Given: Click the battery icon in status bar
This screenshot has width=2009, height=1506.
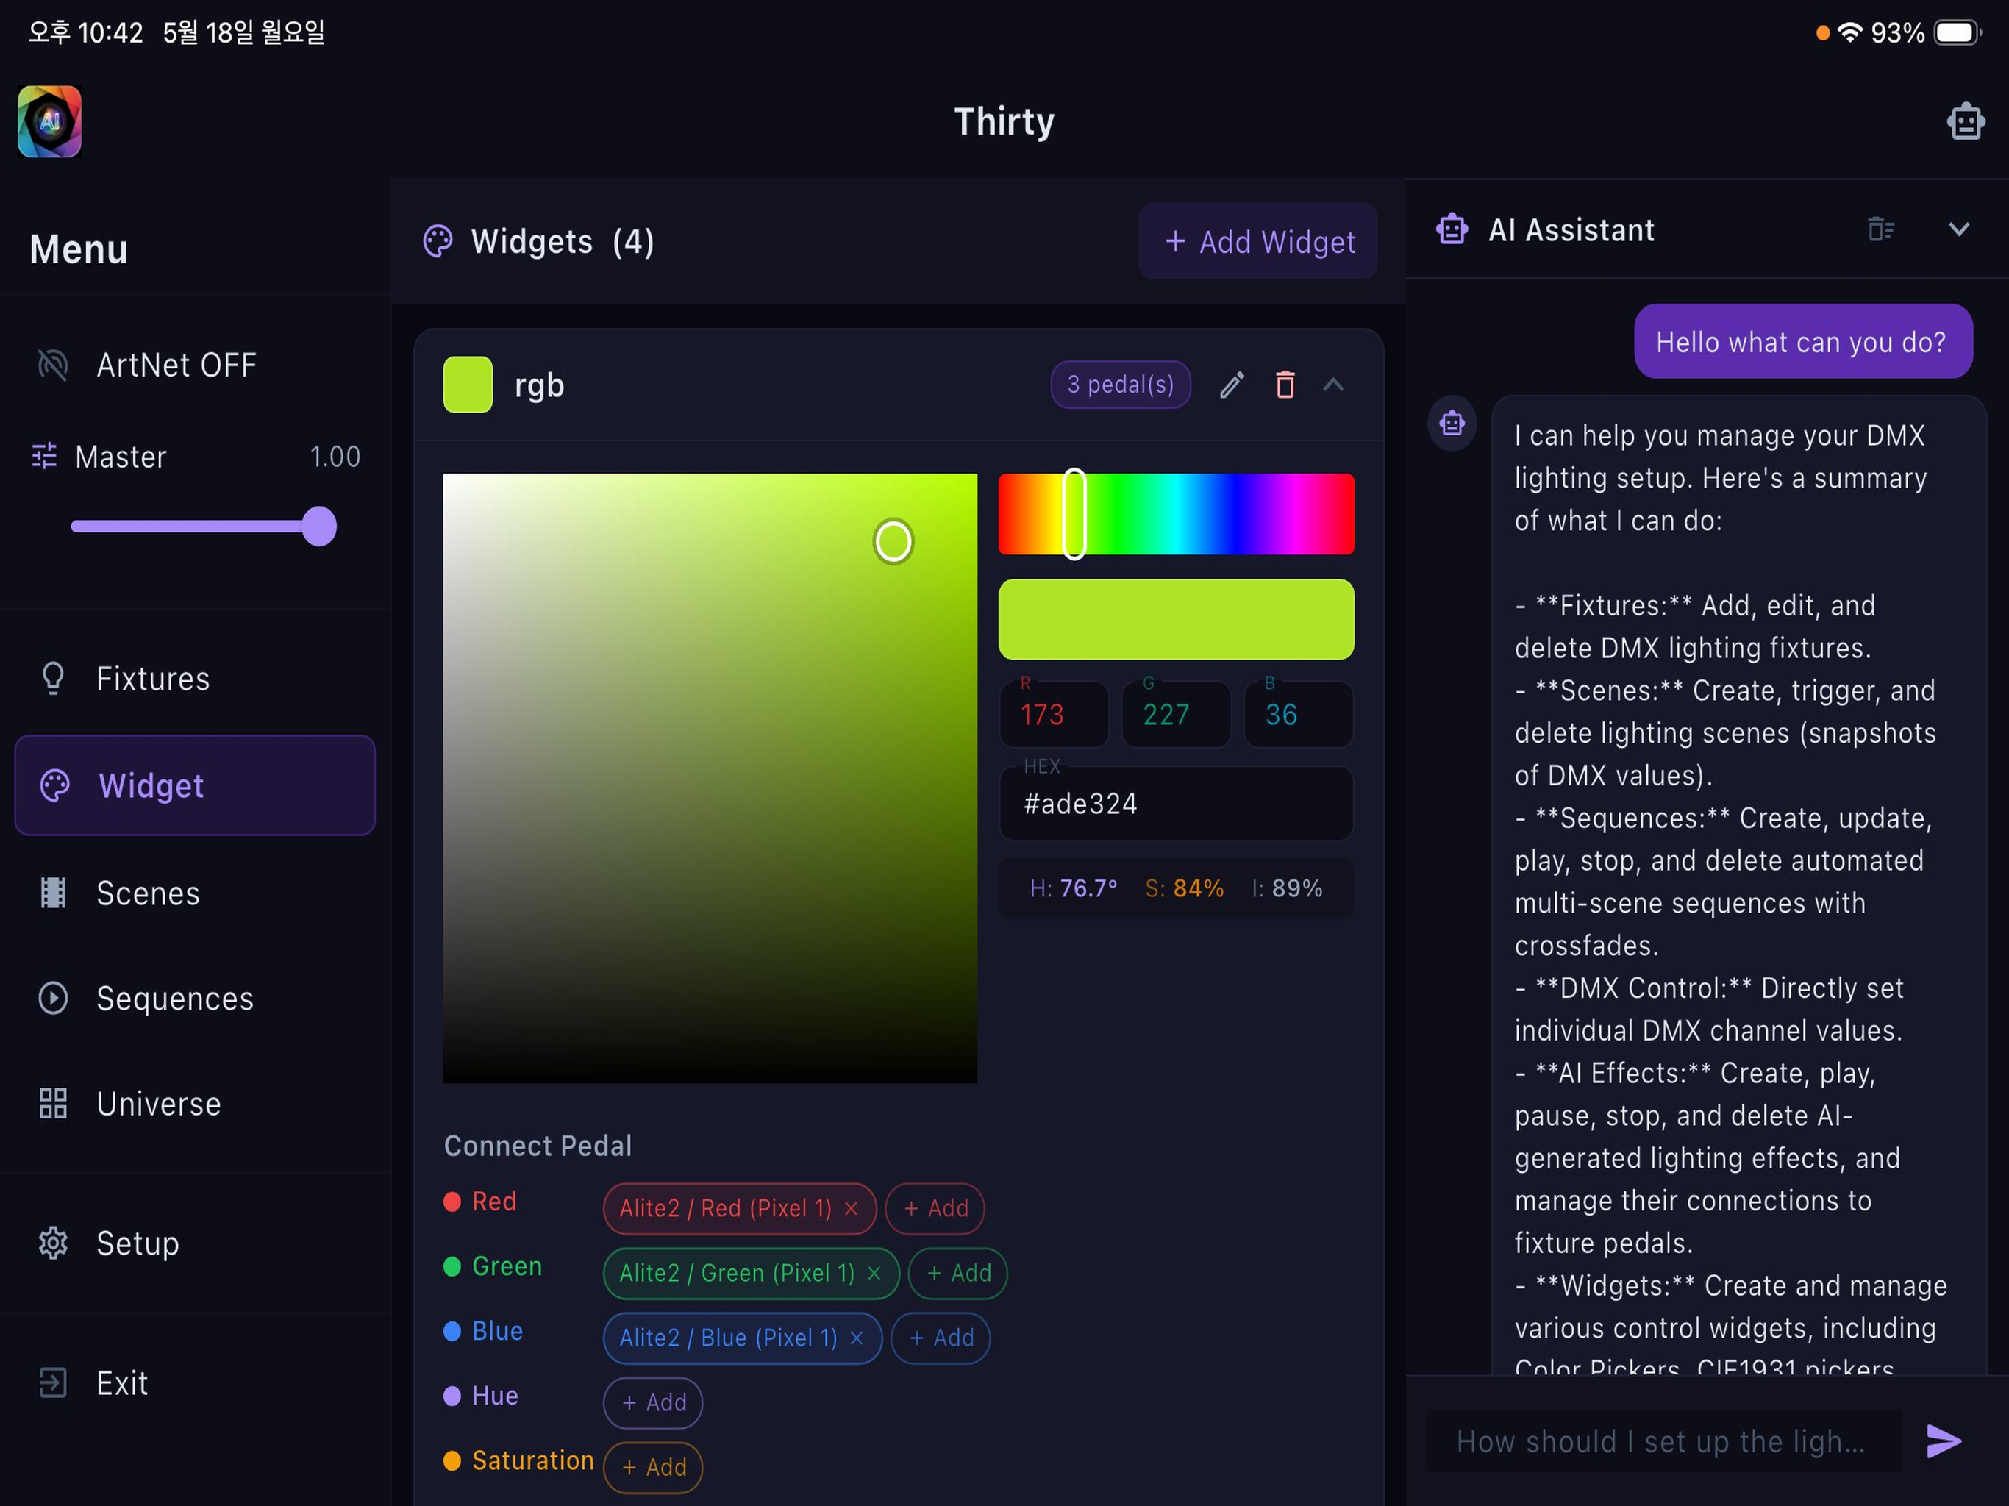Looking at the screenshot, I should click(1958, 32).
